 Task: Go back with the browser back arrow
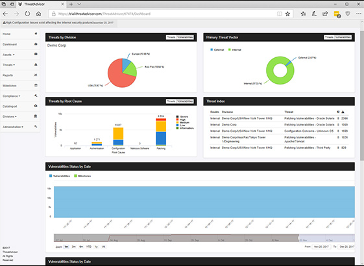coord(5,14)
